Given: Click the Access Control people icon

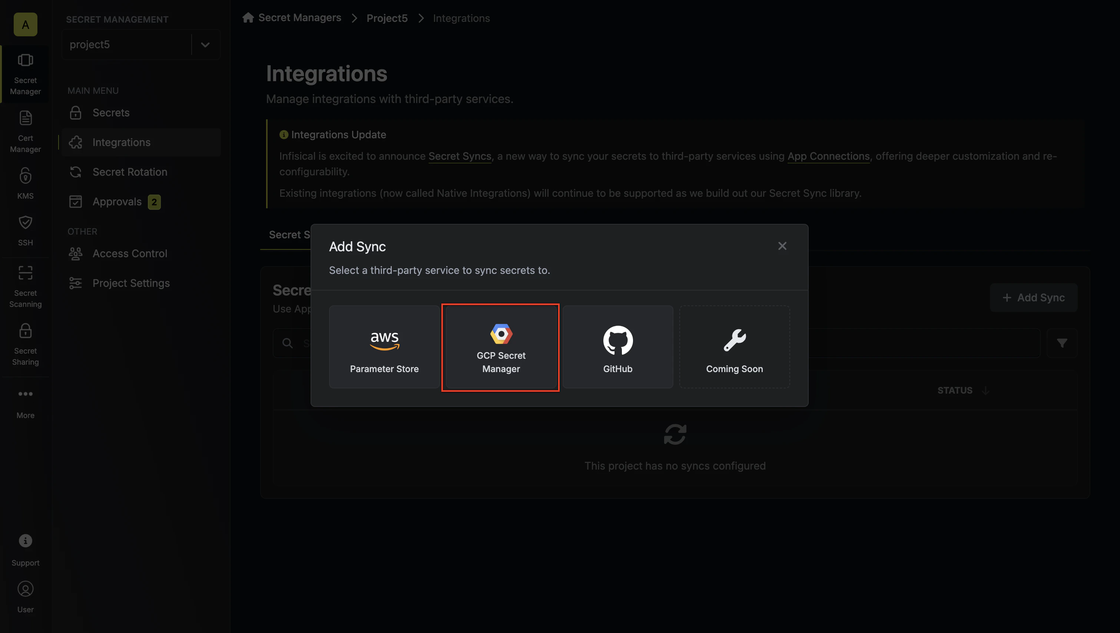Looking at the screenshot, I should point(76,253).
